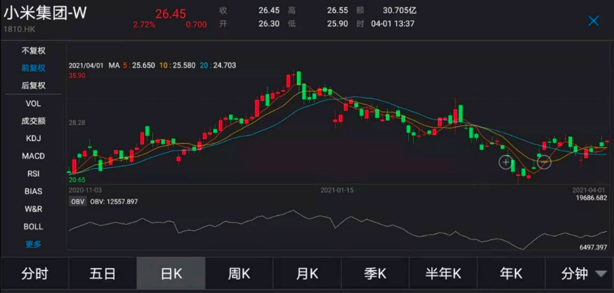Select 不复权 price adjustment option
The height and width of the screenshot is (293, 614).
click(x=33, y=51)
